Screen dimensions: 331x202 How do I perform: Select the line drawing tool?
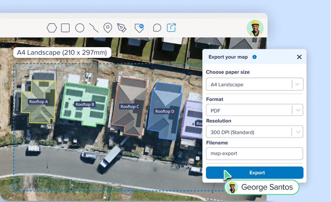click(x=94, y=28)
